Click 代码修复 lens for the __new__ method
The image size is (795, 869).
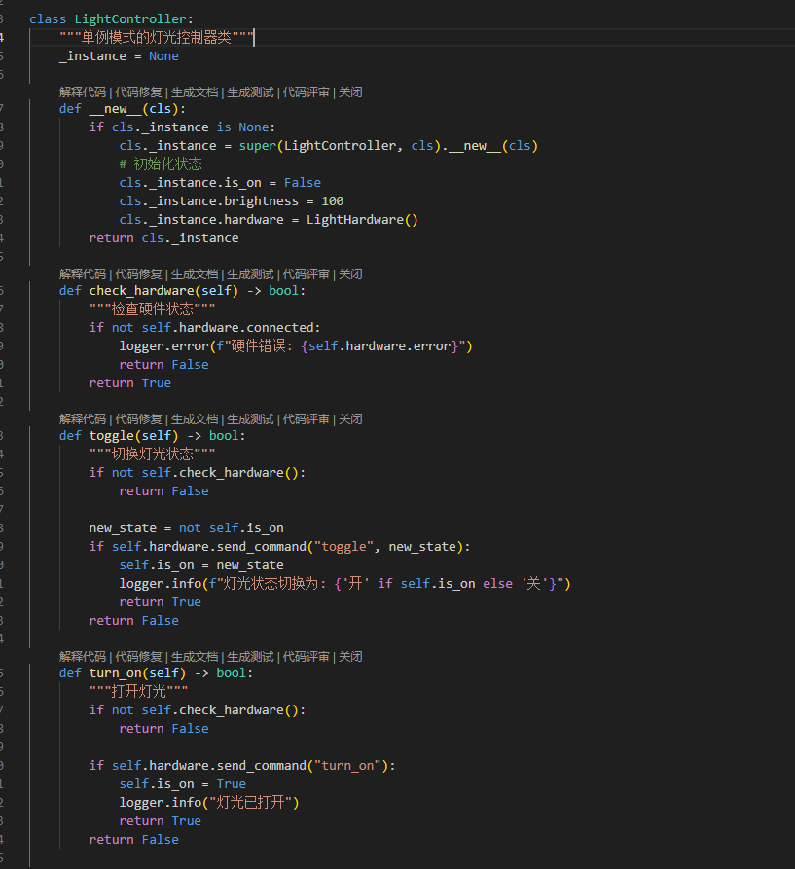click(138, 92)
